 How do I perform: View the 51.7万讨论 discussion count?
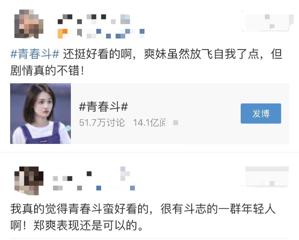click(102, 122)
